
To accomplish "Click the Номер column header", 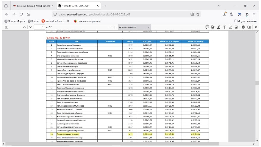I will click(x=130, y=42).
